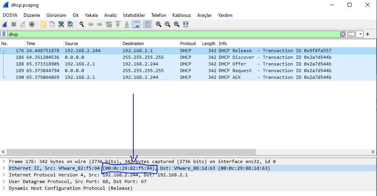Open the Analiz menu
The width and height of the screenshot is (377, 196).
tap(110, 15)
